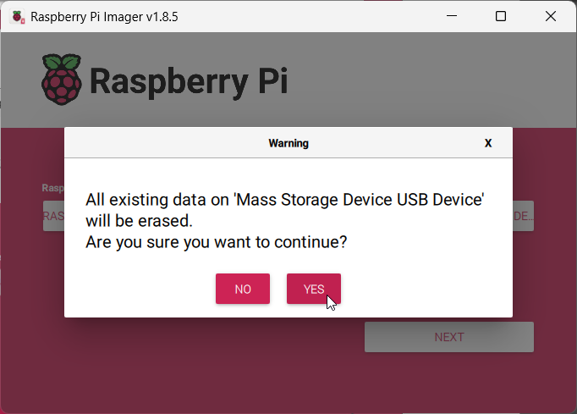Click the dimmed NEXT button
This screenshot has height=414, width=577.
[448, 337]
